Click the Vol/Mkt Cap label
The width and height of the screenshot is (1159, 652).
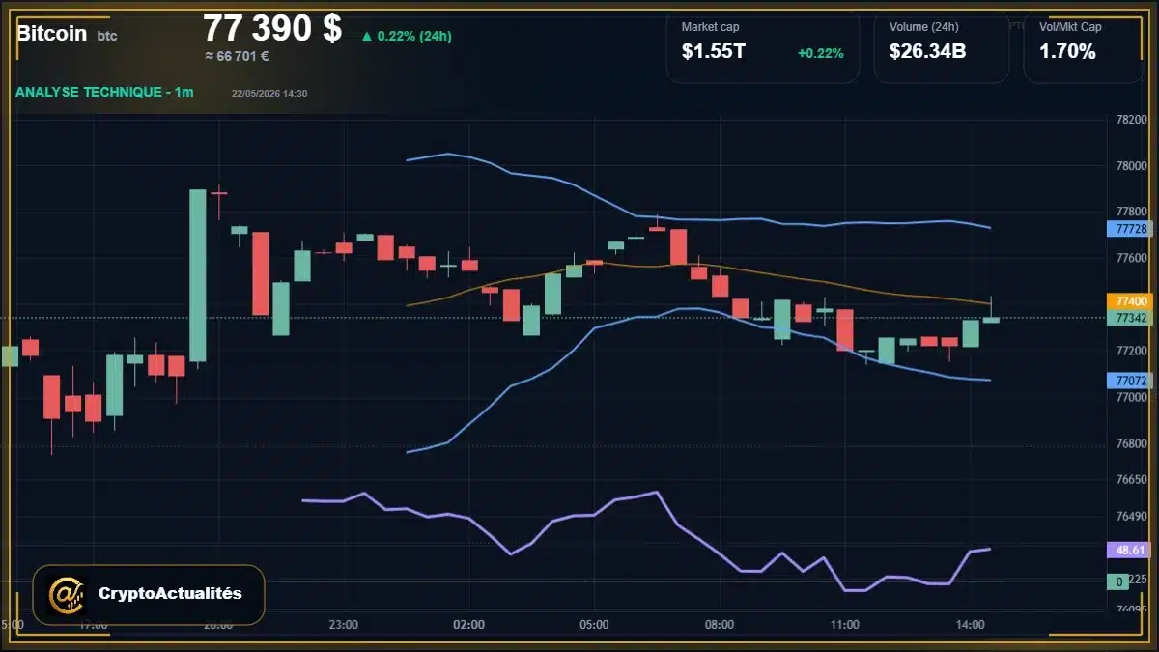pos(1070,27)
